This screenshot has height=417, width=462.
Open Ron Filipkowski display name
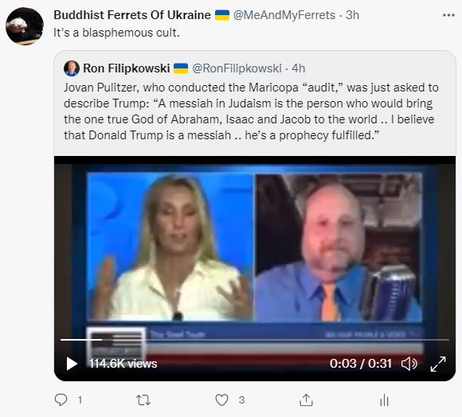coord(127,68)
